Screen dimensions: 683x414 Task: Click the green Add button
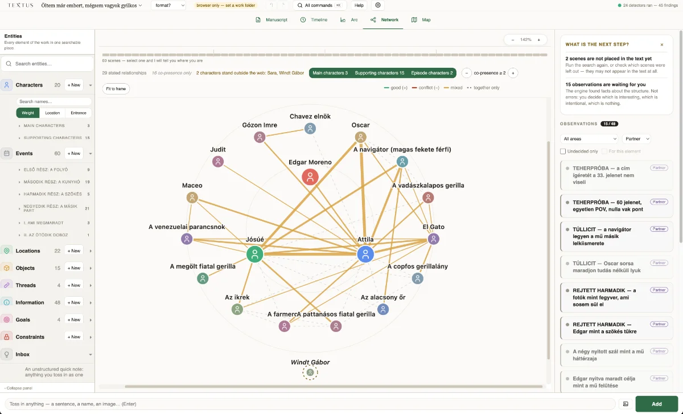pos(656,404)
